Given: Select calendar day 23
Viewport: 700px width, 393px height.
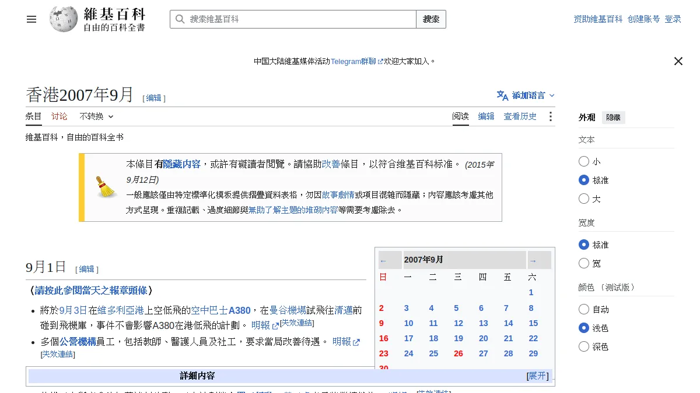Looking at the screenshot, I should click(383, 353).
